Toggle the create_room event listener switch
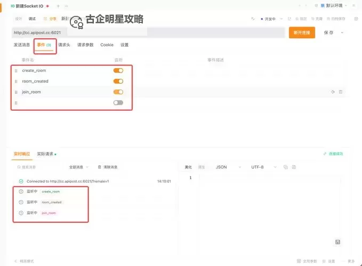This screenshot has height=266, width=362. coord(118,70)
